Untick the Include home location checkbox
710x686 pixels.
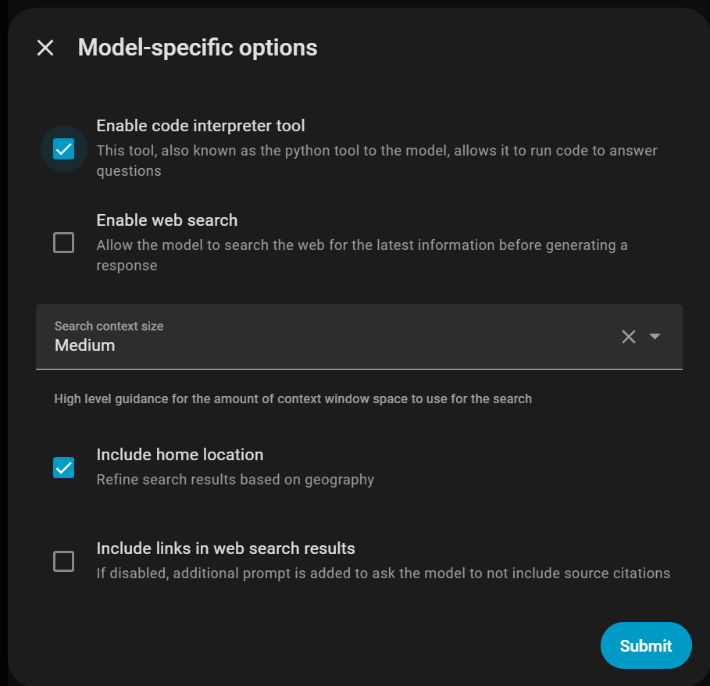[63, 467]
